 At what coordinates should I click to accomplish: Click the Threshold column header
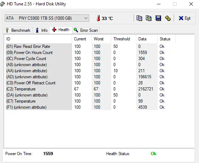coord(124,39)
